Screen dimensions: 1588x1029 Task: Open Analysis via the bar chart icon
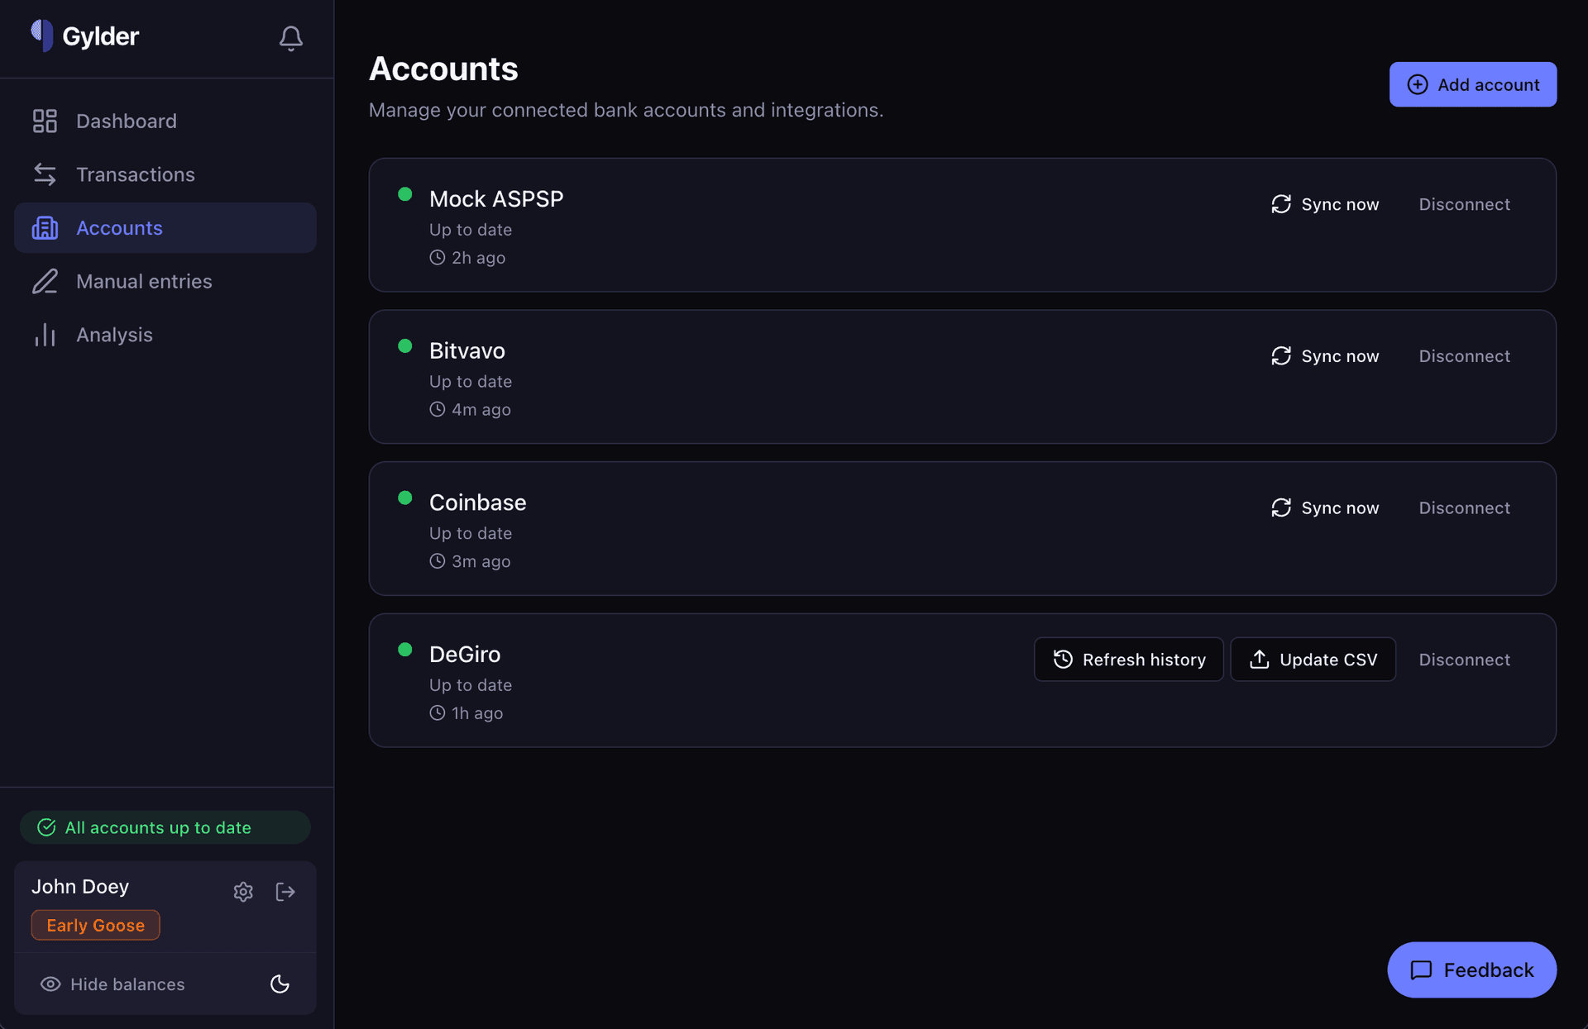pyautogui.click(x=45, y=335)
